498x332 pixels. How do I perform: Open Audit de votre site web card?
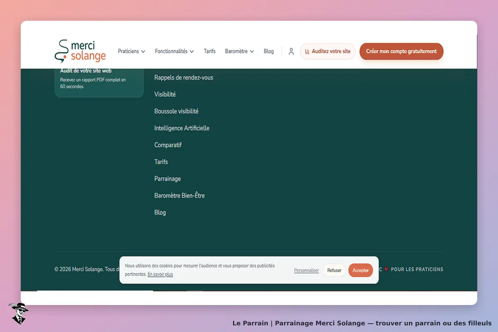(x=99, y=83)
